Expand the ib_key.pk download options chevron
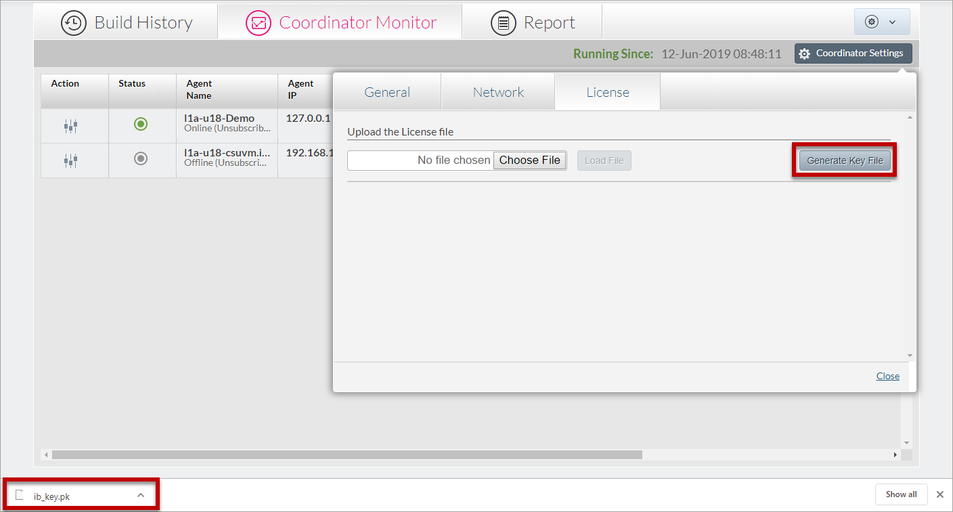Image resolution: width=953 pixels, height=512 pixels. [141, 495]
